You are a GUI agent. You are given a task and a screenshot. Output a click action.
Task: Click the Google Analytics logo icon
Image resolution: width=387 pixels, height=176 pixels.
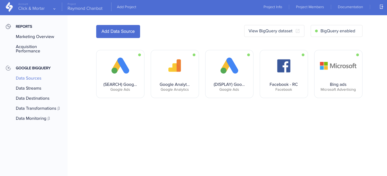tap(175, 65)
